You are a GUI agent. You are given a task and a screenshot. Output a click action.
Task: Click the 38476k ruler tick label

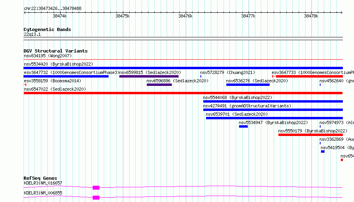click(x=185, y=16)
